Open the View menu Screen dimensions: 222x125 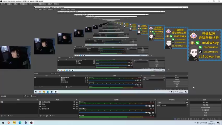point(16,4)
